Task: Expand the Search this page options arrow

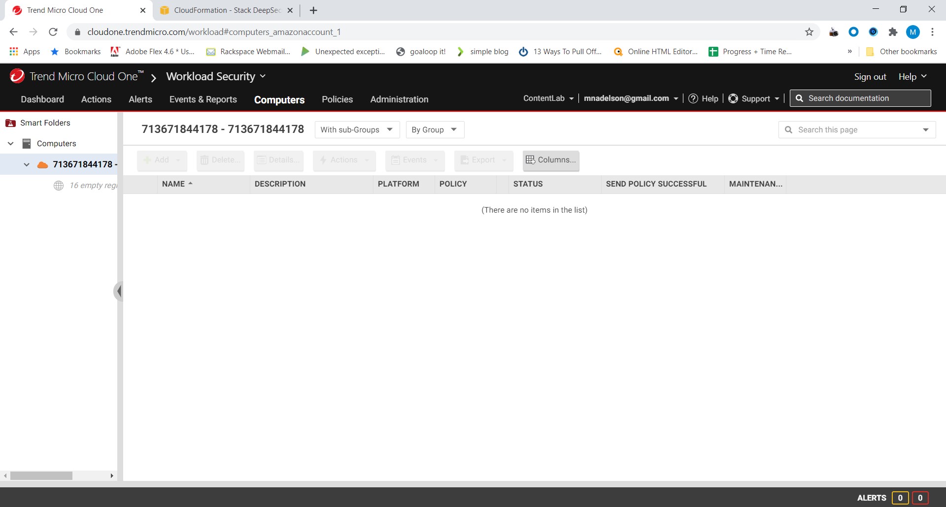Action: (x=926, y=130)
